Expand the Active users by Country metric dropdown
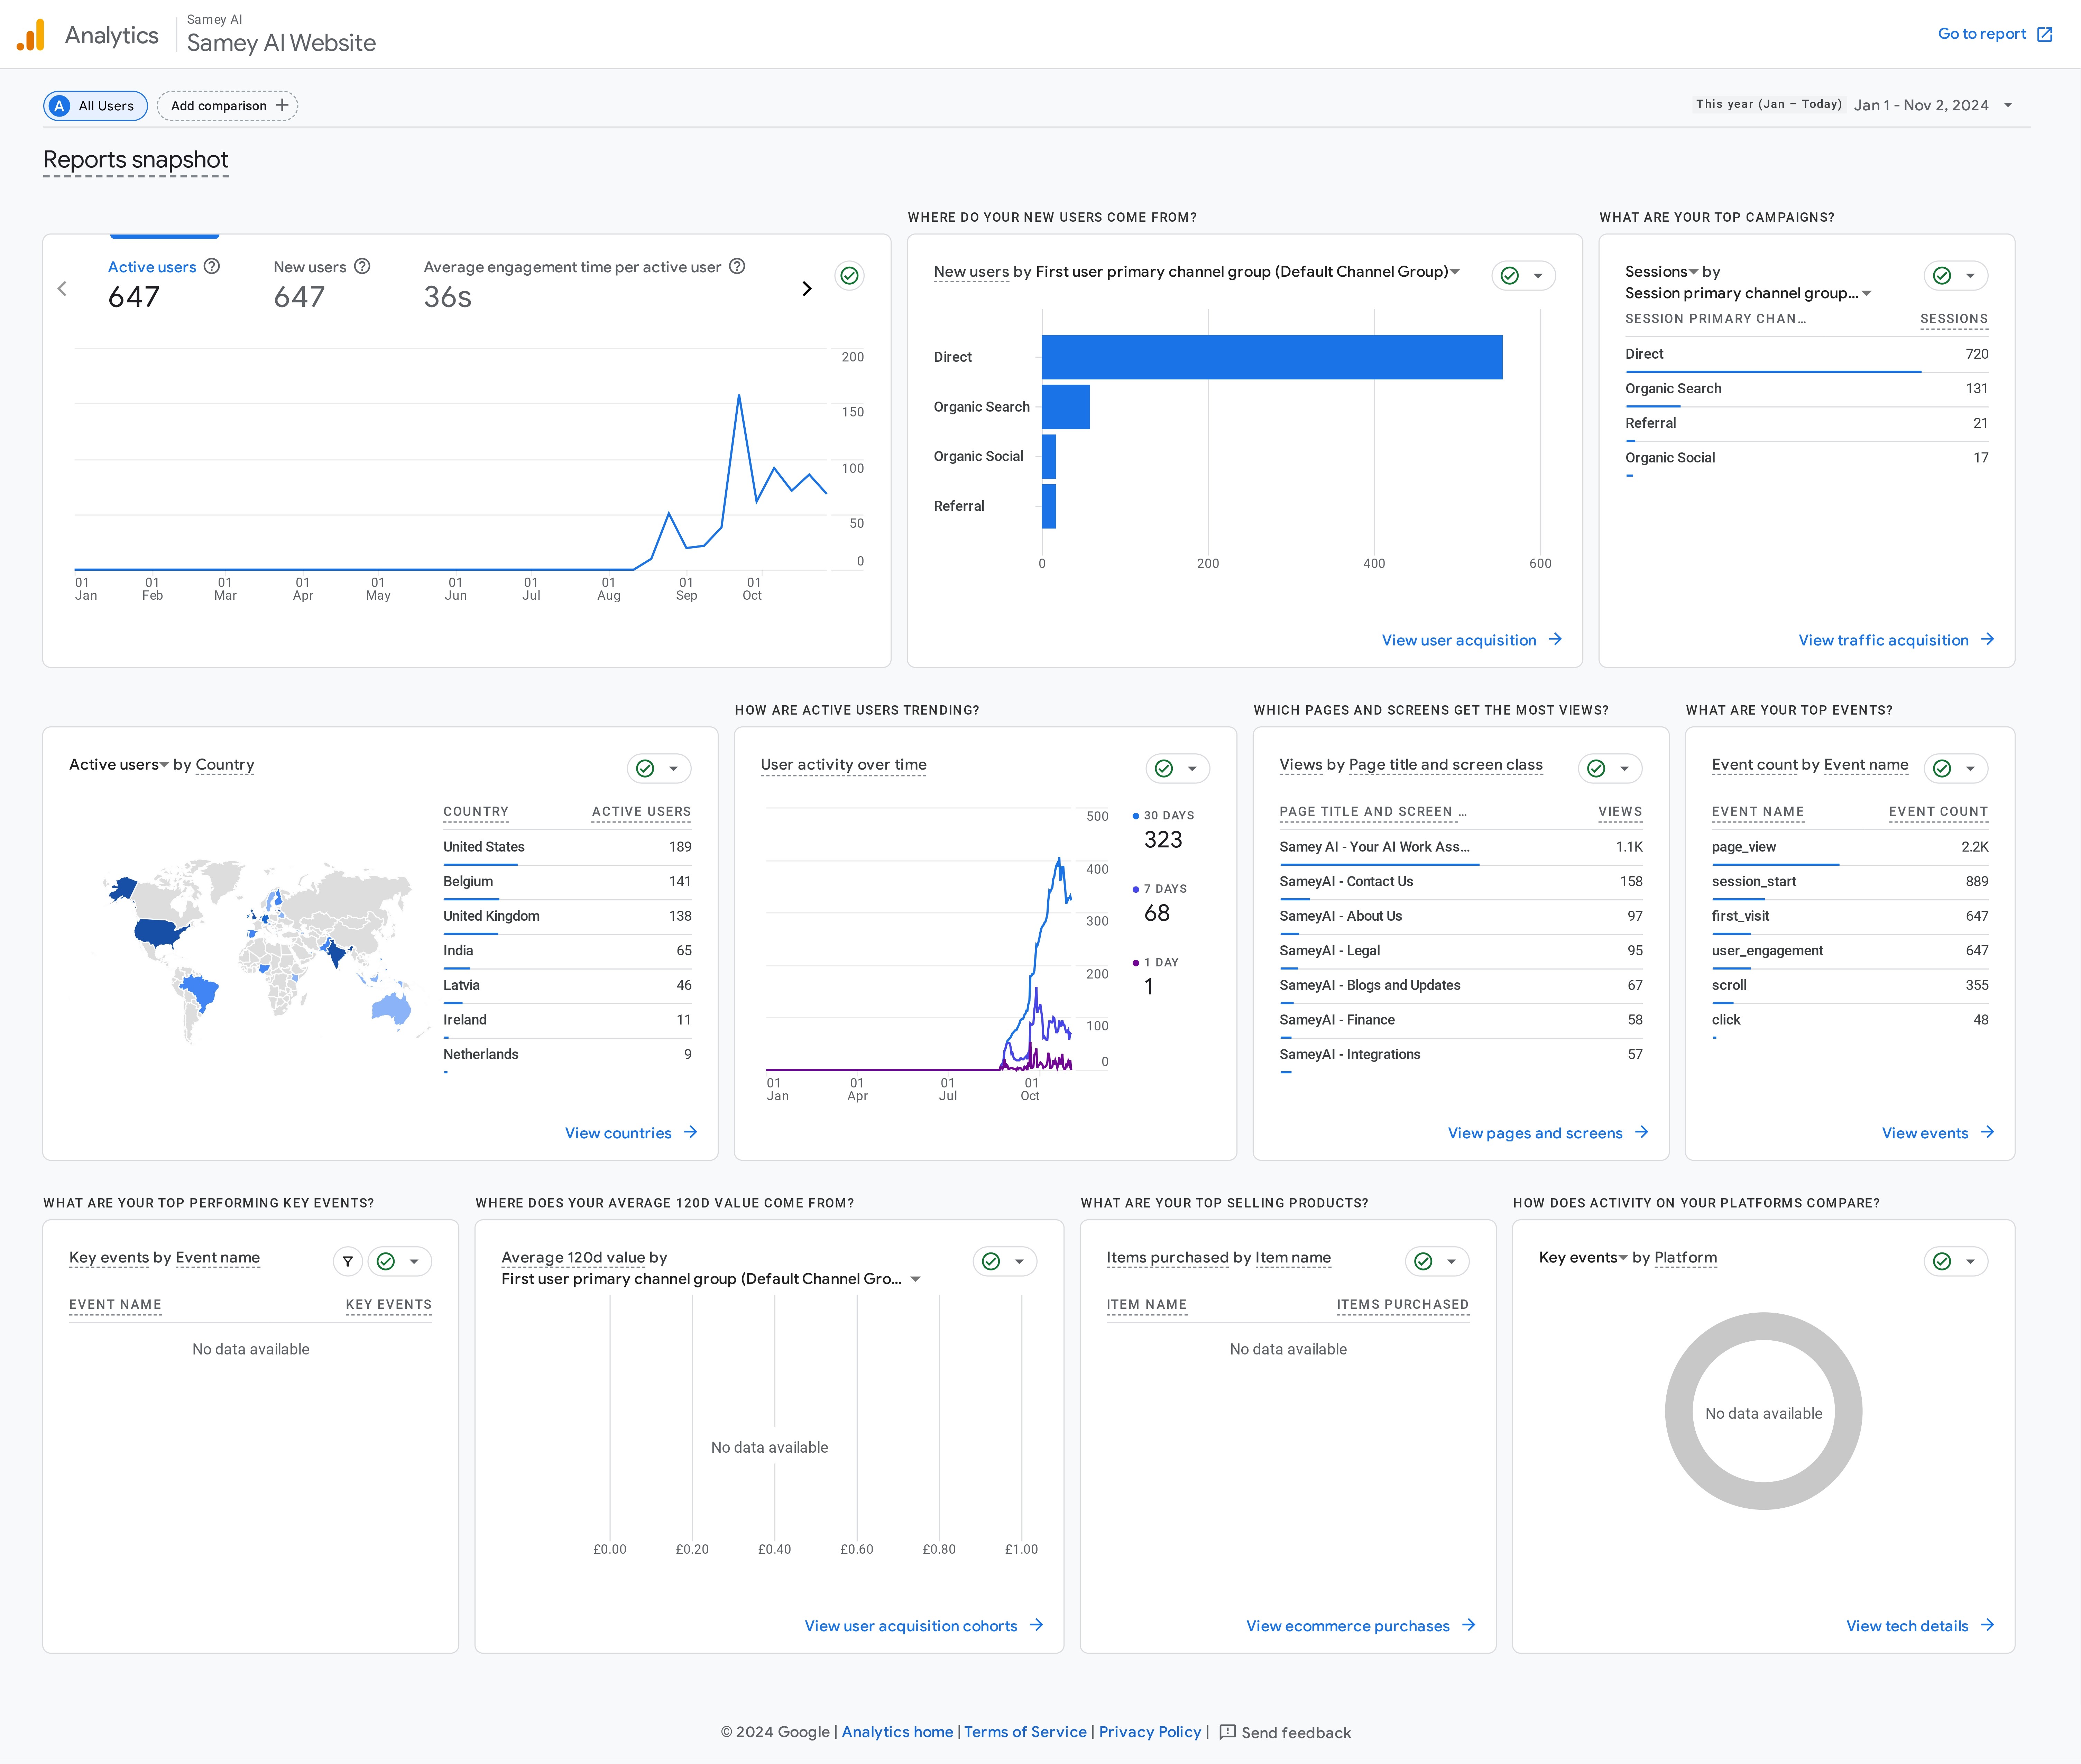 [164, 765]
